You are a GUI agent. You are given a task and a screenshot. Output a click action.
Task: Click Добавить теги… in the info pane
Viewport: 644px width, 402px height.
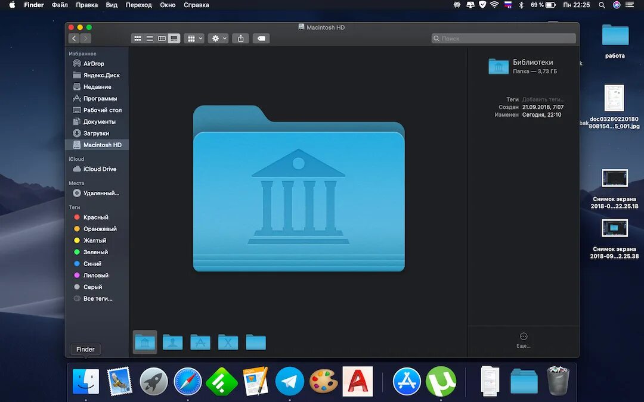(x=543, y=99)
